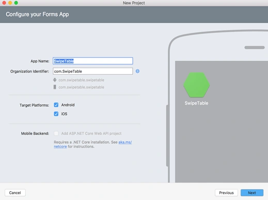This screenshot has width=268, height=200.
Task: Click the Organization Identifier field
Action: click(93, 71)
